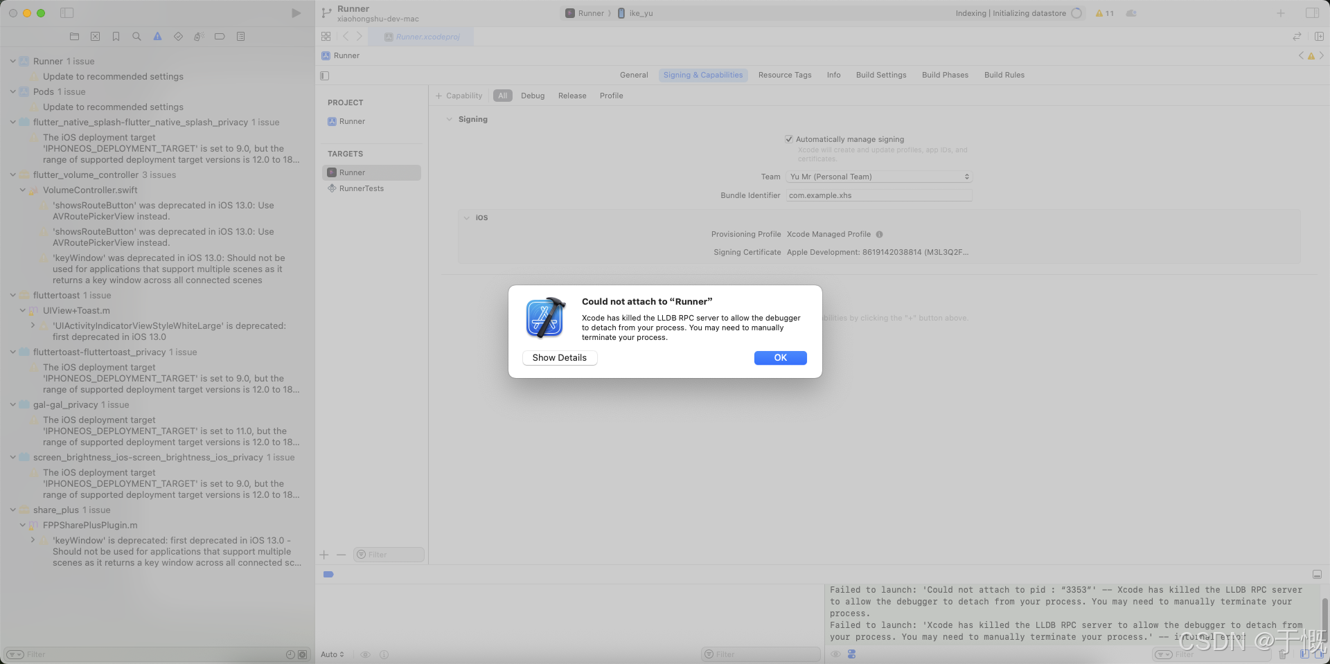The width and height of the screenshot is (1330, 664).
Task: Select the Issue navigator warning icon
Action: point(157,37)
